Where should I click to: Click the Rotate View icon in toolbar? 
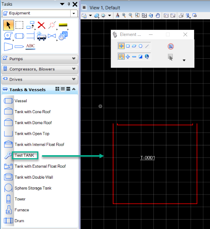tap(151, 16)
